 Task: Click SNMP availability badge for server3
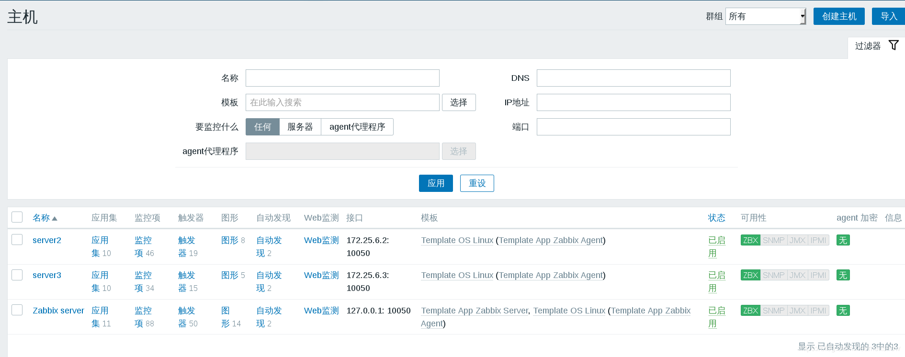pyautogui.click(x=774, y=275)
